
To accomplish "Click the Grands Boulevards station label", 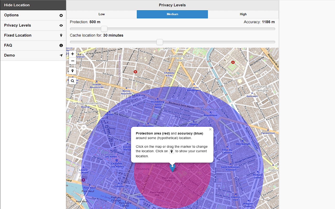I will [97, 86].
